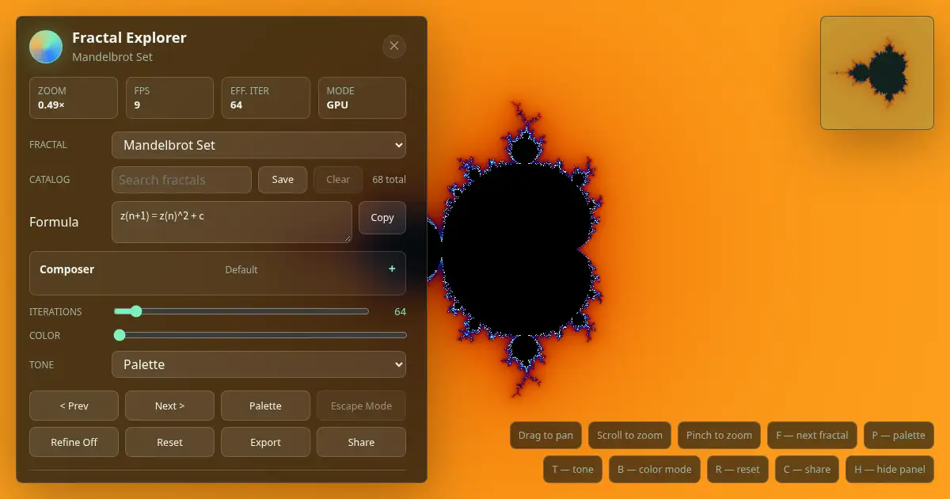Click the 'Drag to pan' hint chip
The image size is (950, 499).
545,435
